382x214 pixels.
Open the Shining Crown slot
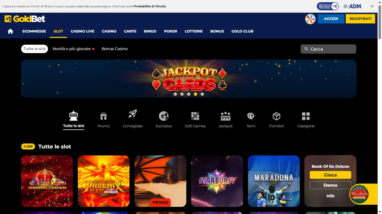click(47, 181)
